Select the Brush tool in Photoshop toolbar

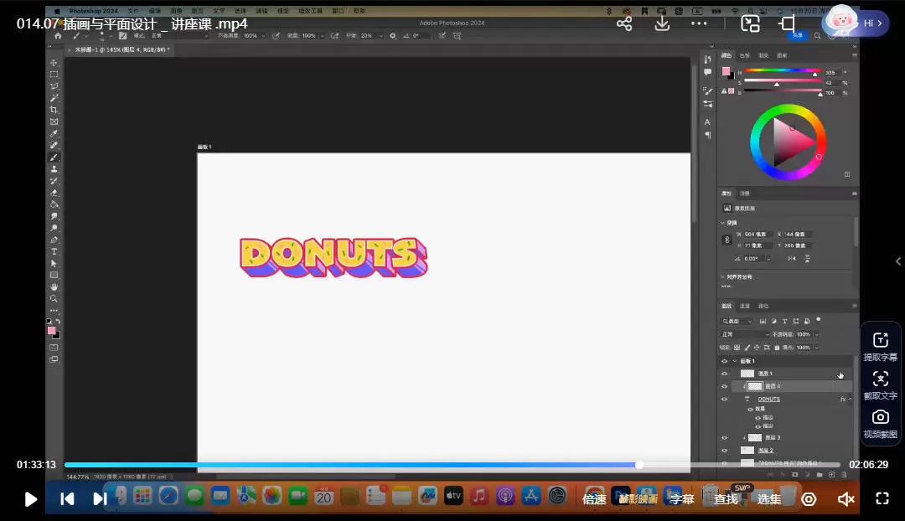(x=54, y=157)
